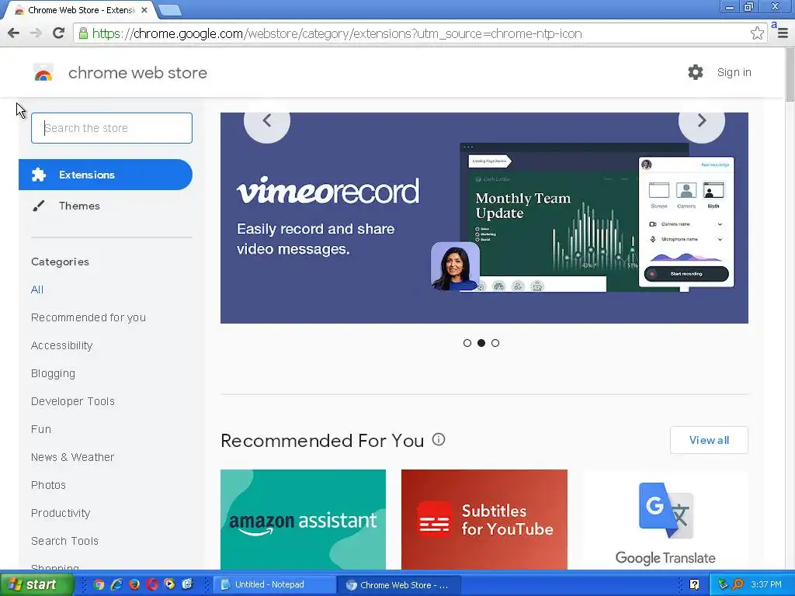Launch Opera from the quick launch bar
The image size is (795, 596).
(152, 584)
